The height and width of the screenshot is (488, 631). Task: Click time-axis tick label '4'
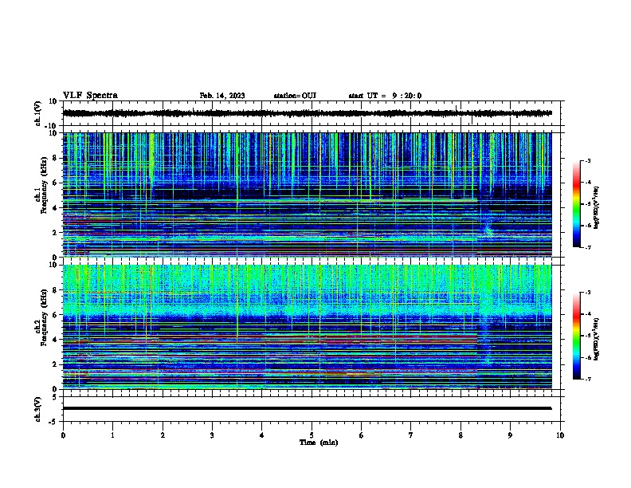(x=262, y=435)
